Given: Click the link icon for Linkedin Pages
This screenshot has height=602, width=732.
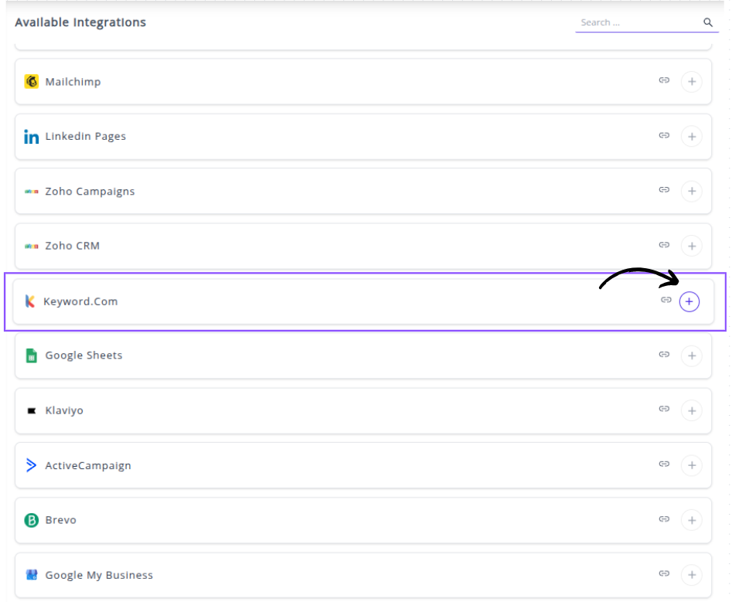Looking at the screenshot, I should (664, 135).
